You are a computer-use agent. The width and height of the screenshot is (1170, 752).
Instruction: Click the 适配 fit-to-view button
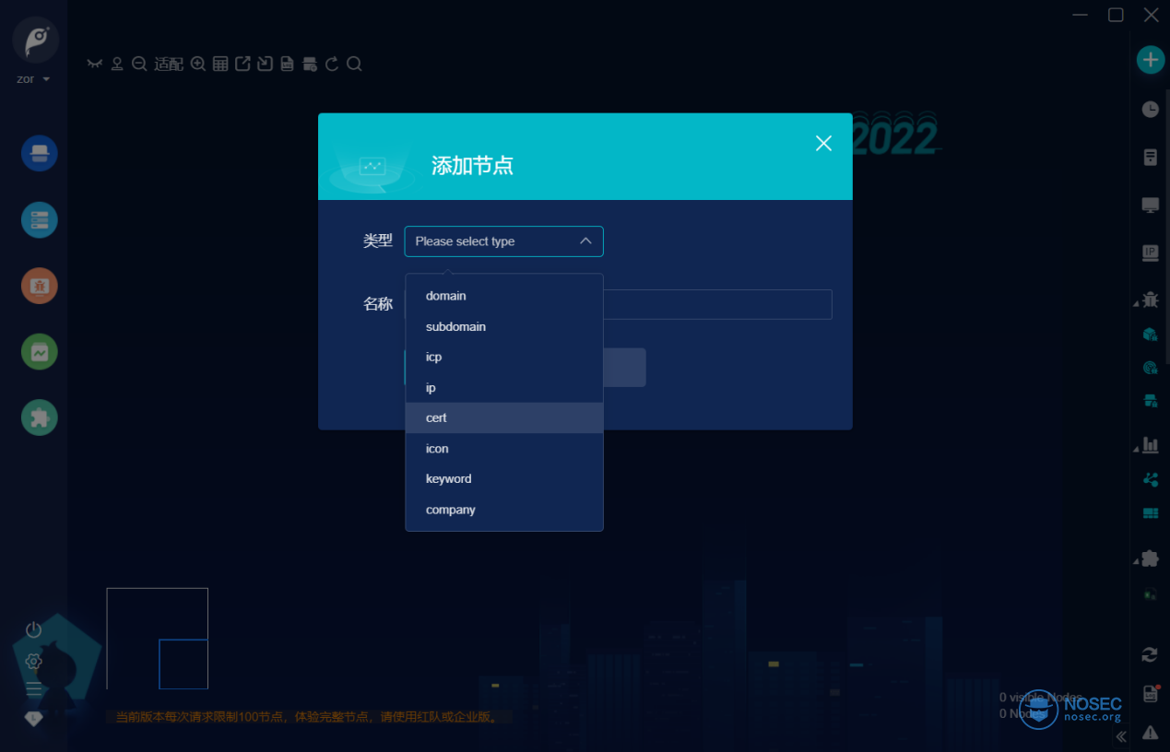(x=169, y=64)
